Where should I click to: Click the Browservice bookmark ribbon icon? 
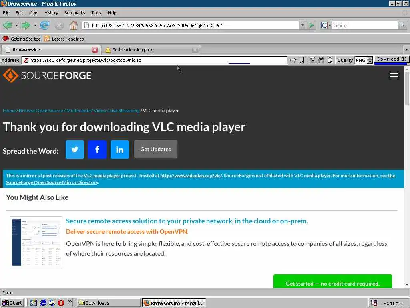tap(302, 60)
